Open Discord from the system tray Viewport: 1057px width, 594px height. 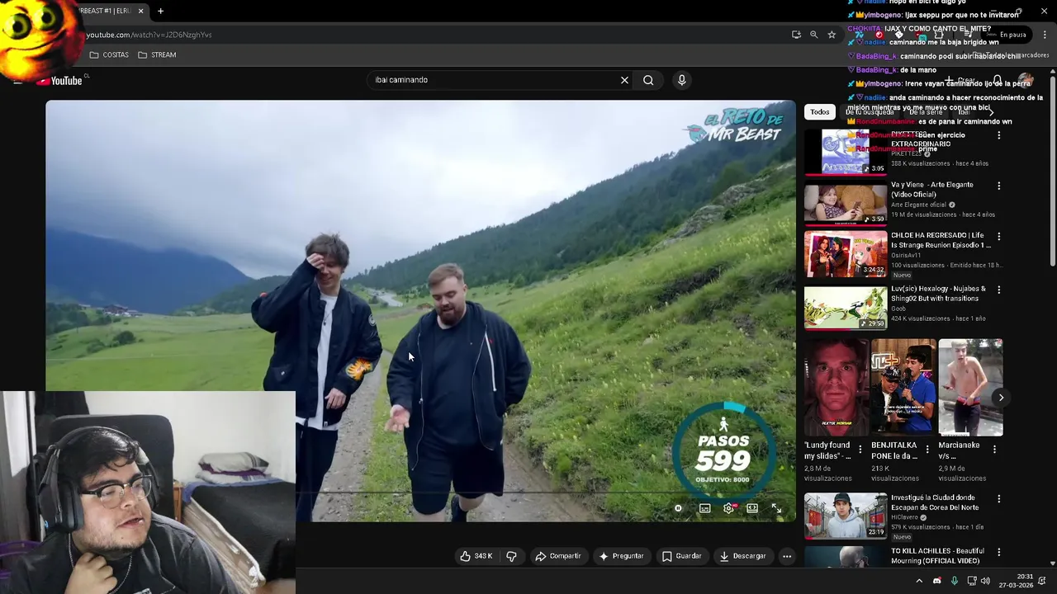click(936, 581)
